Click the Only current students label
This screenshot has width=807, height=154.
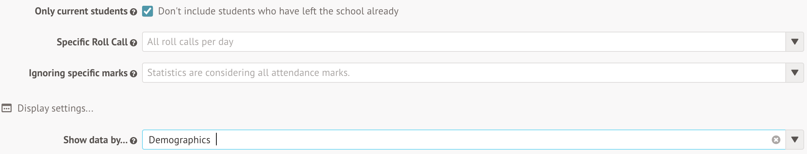[81, 11]
